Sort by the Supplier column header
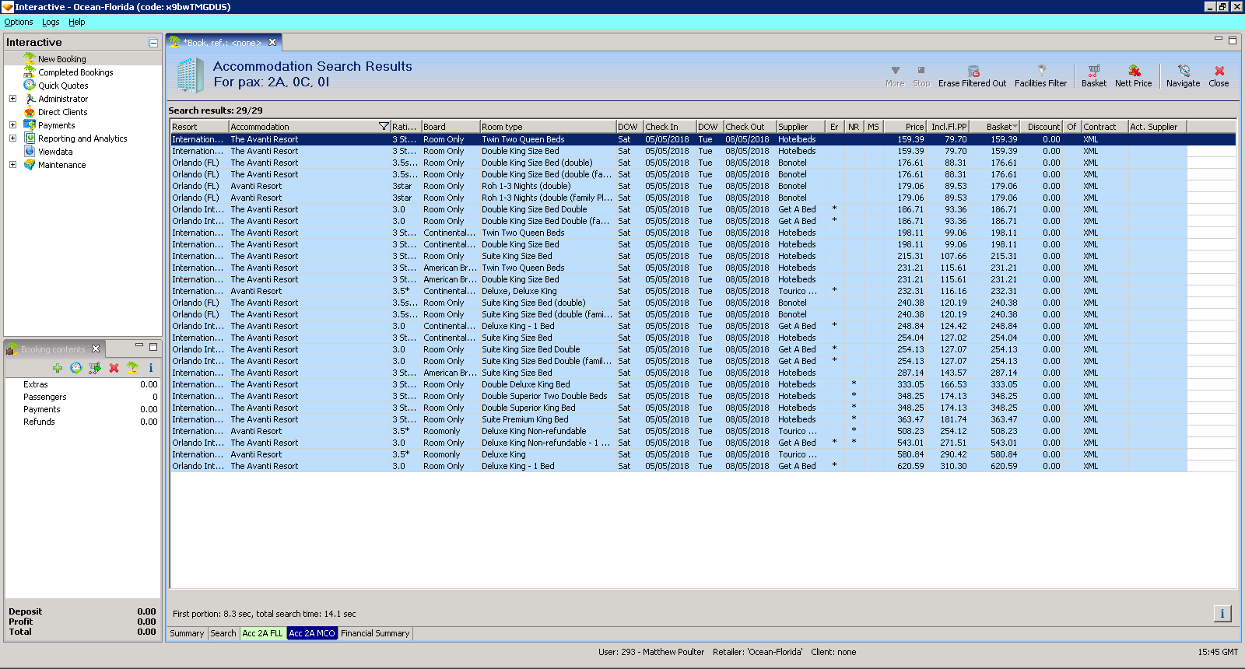Image resolution: width=1245 pixels, height=669 pixels. 801,127
